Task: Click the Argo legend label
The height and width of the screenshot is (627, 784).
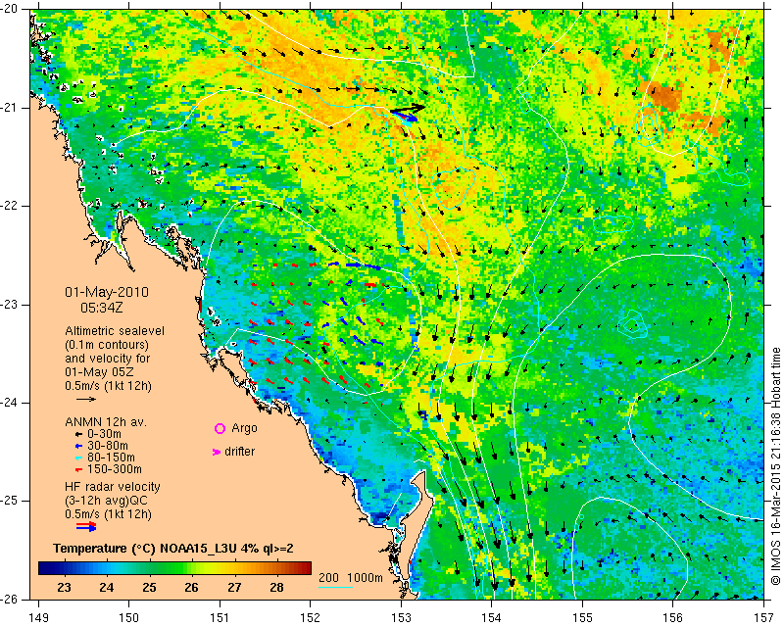Action: (244, 428)
